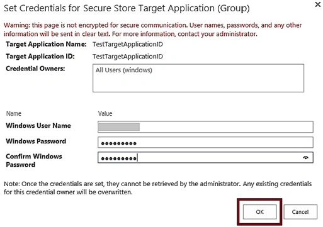Click the Windows User Name label
Image resolution: width=323 pixels, height=227 pixels.
38,126
